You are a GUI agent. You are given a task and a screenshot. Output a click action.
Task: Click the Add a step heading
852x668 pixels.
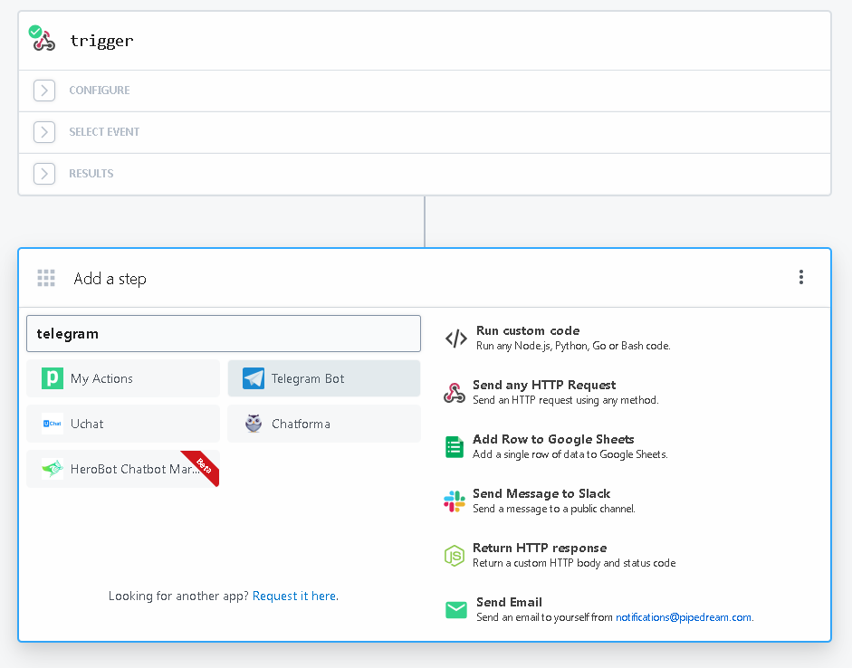click(110, 279)
